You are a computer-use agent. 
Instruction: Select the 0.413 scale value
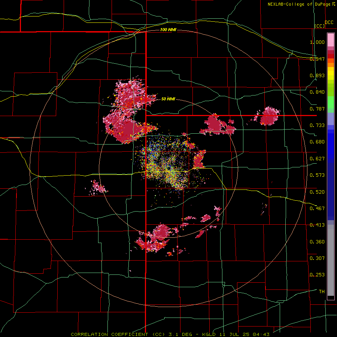pos(317,225)
